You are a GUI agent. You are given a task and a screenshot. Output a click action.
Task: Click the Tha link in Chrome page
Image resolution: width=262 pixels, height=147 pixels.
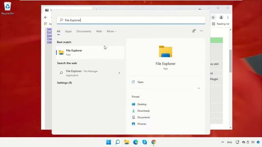(x=49, y=39)
